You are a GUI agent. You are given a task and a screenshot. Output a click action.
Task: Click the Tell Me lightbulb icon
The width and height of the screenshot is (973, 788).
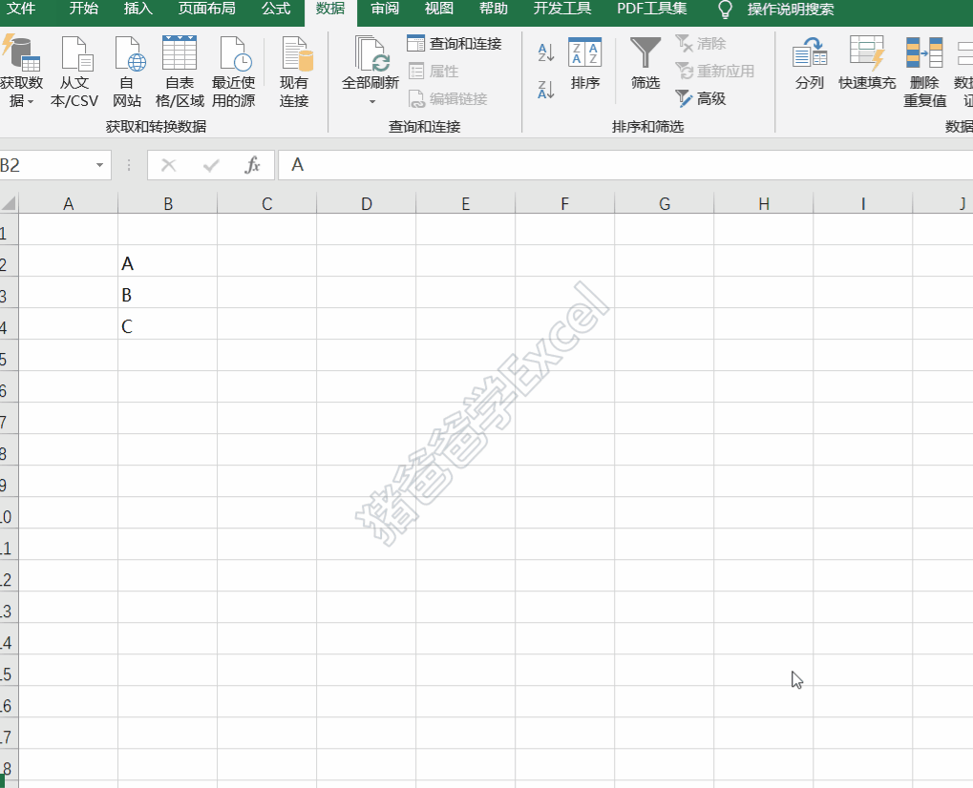click(725, 10)
